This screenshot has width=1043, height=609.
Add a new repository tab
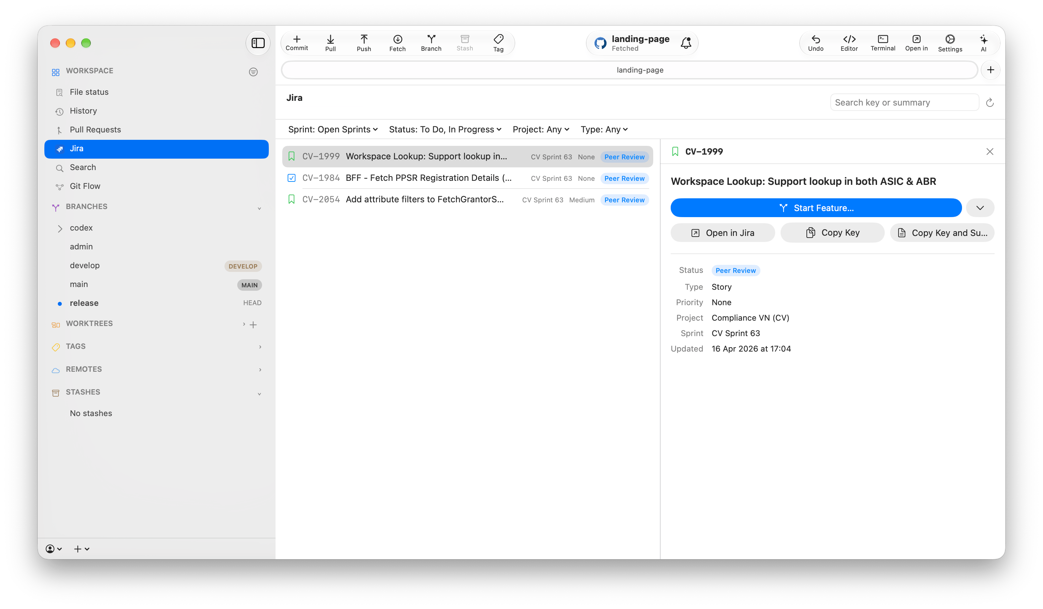point(990,70)
